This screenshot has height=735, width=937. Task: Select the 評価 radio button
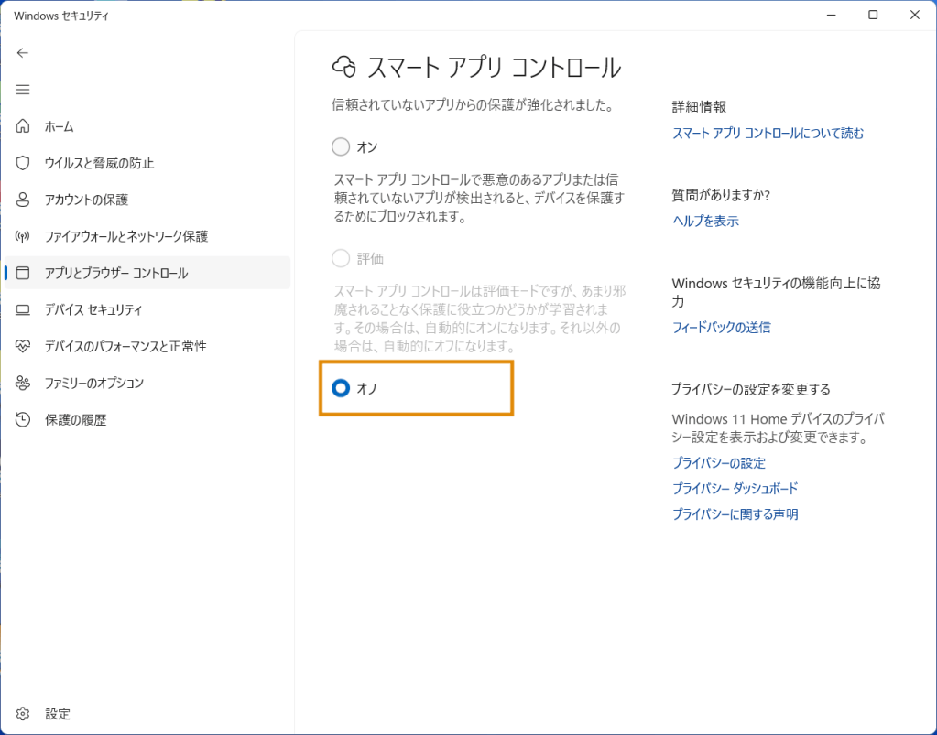(340, 258)
